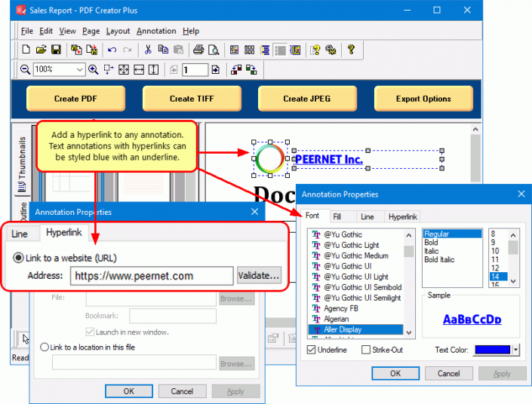Toggle the Strike-Out checkbox
532x404 pixels.
366,350
